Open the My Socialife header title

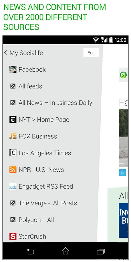pyautogui.click(x=26, y=53)
